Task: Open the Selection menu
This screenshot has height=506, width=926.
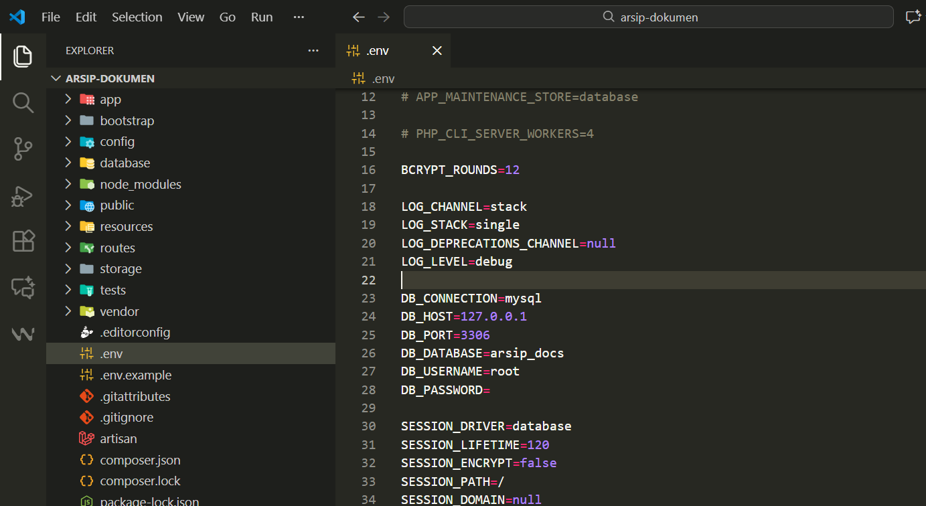Action: [137, 17]
